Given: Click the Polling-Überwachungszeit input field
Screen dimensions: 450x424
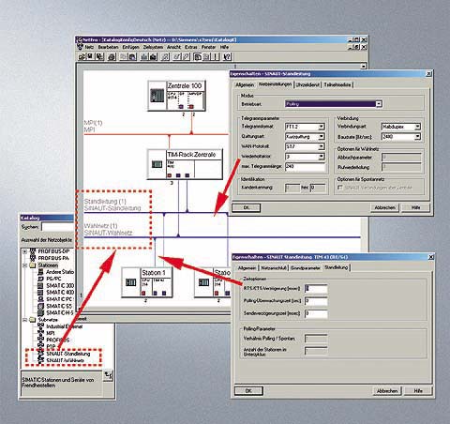Looking at the screenshot, I should point(316,301).
